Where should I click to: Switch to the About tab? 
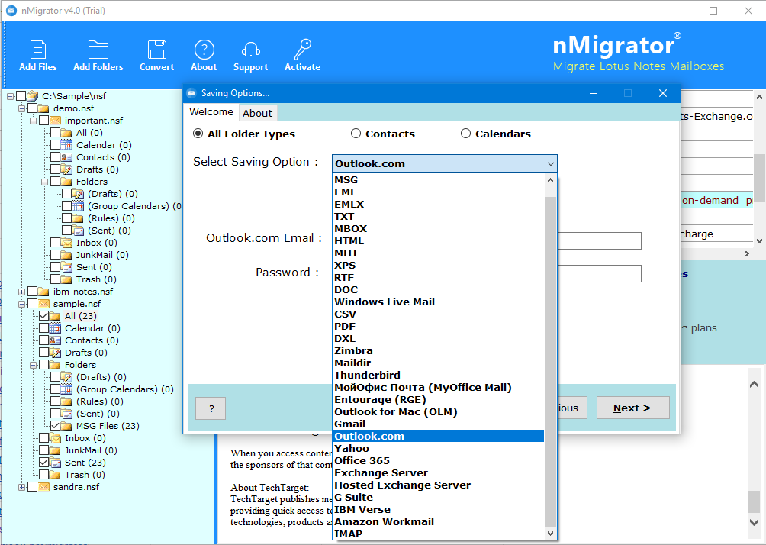257,113
